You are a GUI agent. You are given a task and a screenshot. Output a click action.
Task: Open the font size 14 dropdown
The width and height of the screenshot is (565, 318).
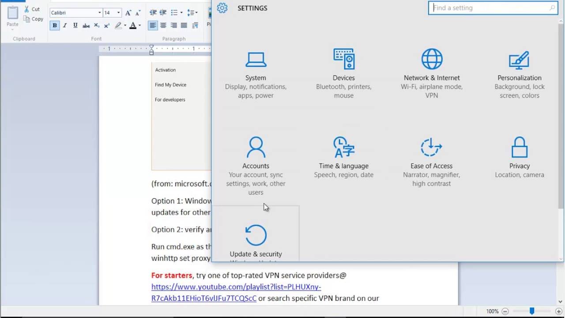click(x=119, y=13)
